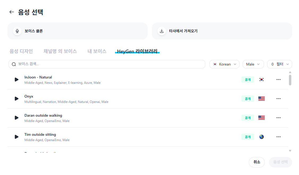299x175 pixels.
Task: Play Daran outside walking voice preview
Action: pyautogui.click(x=16, y=118)
